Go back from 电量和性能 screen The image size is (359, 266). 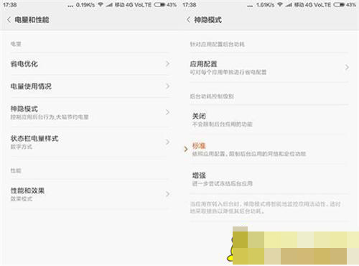(x=9, y=20)
